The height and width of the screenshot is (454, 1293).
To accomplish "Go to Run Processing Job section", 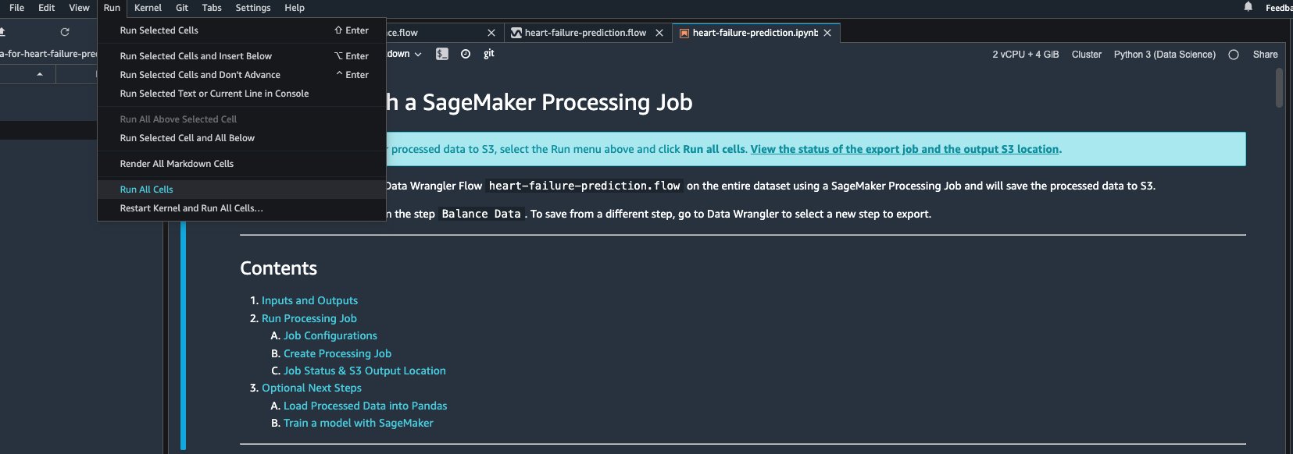I will tap(309, 318).
